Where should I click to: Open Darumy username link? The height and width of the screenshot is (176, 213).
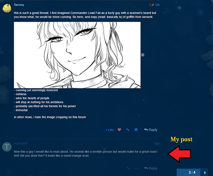(x=19, y=5)
